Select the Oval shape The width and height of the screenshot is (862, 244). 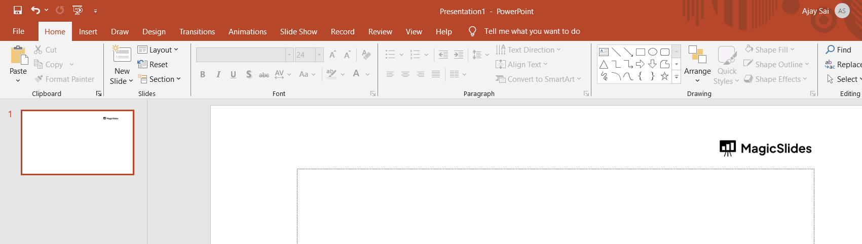coord(653,52)
